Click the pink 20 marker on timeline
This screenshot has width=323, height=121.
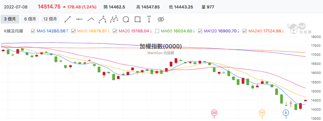pos(214,113)
